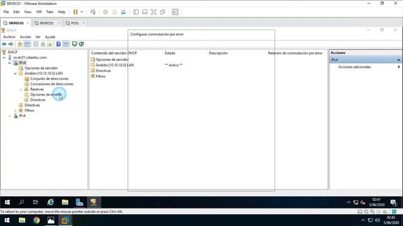Click the second green monitor icon in DHCP toolbar
This screenshot has height=226, width=403.
(81, 44)
